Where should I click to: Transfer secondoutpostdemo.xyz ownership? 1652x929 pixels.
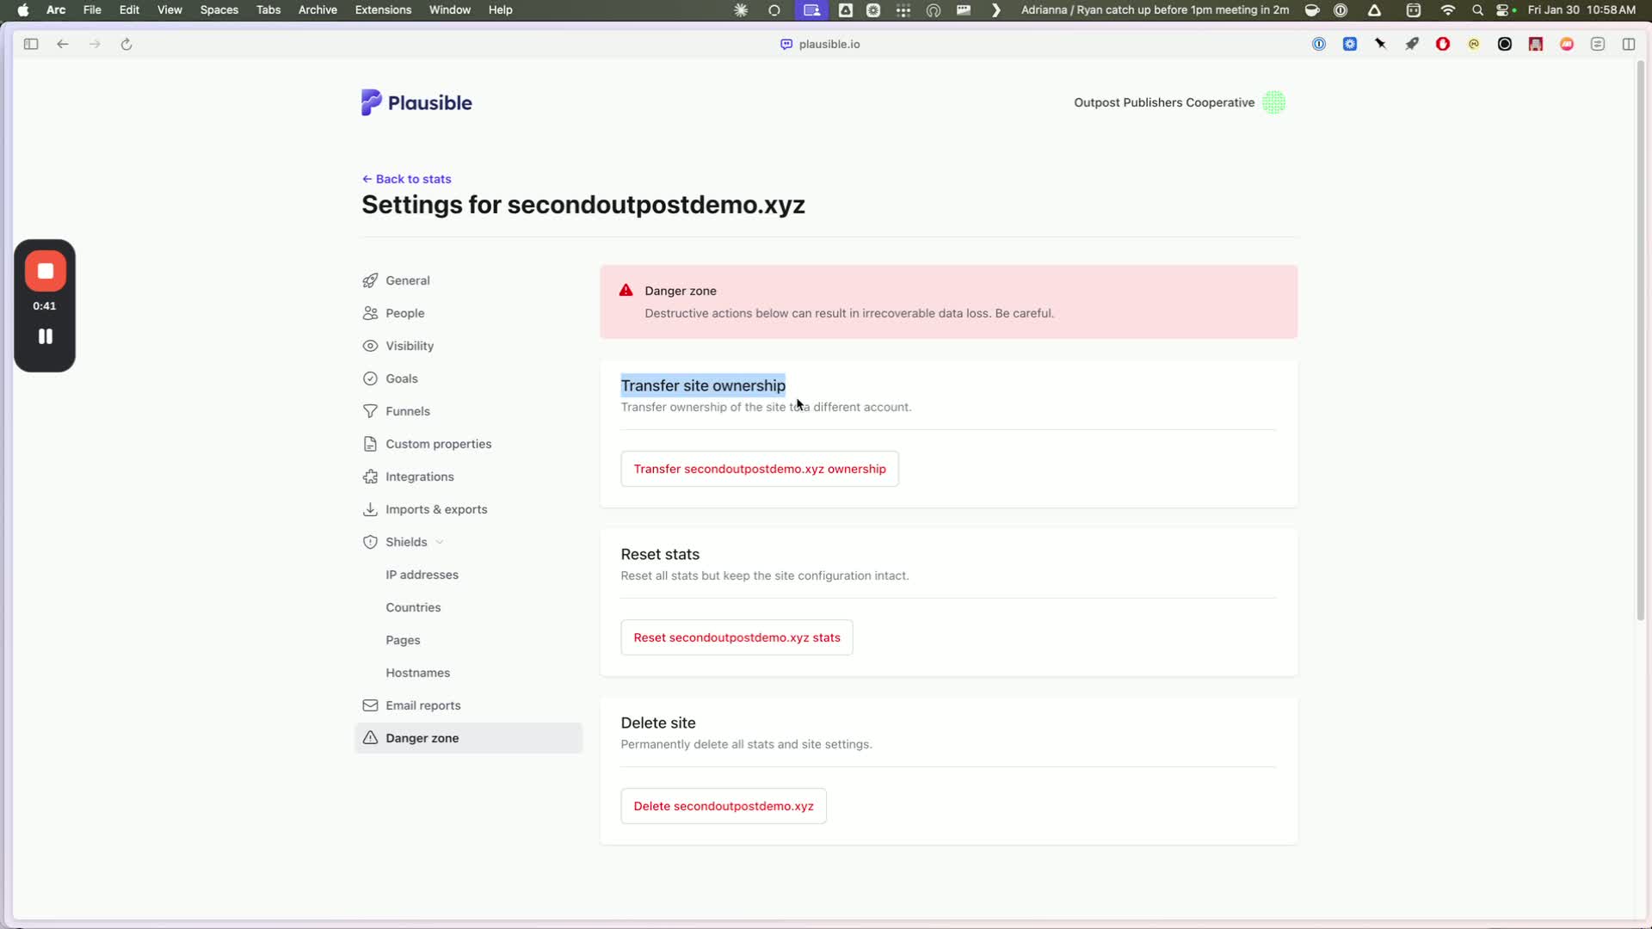pos(760,469)
